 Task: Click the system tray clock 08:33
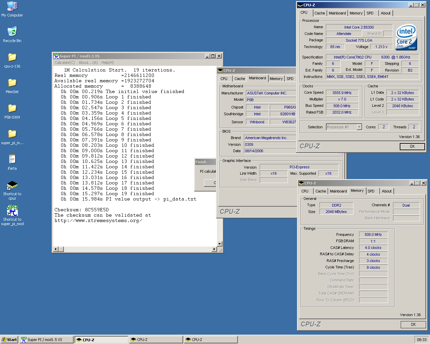coord(422,340)
